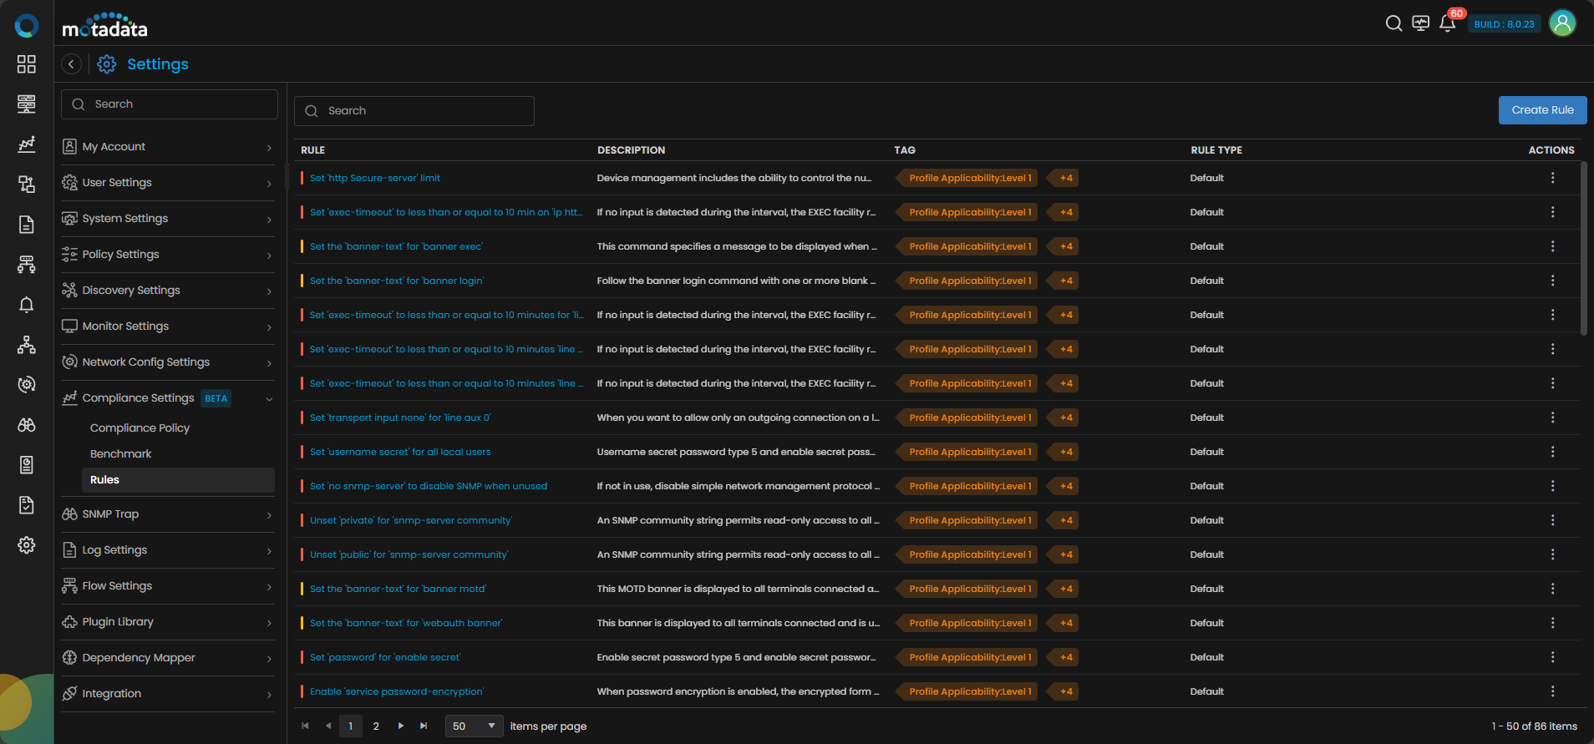
Task: Open actions menu for "Set 'password' for 'enable secret'"
Action: (1552, 657)
